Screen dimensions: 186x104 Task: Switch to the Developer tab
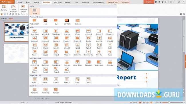(x=86, y=2)
